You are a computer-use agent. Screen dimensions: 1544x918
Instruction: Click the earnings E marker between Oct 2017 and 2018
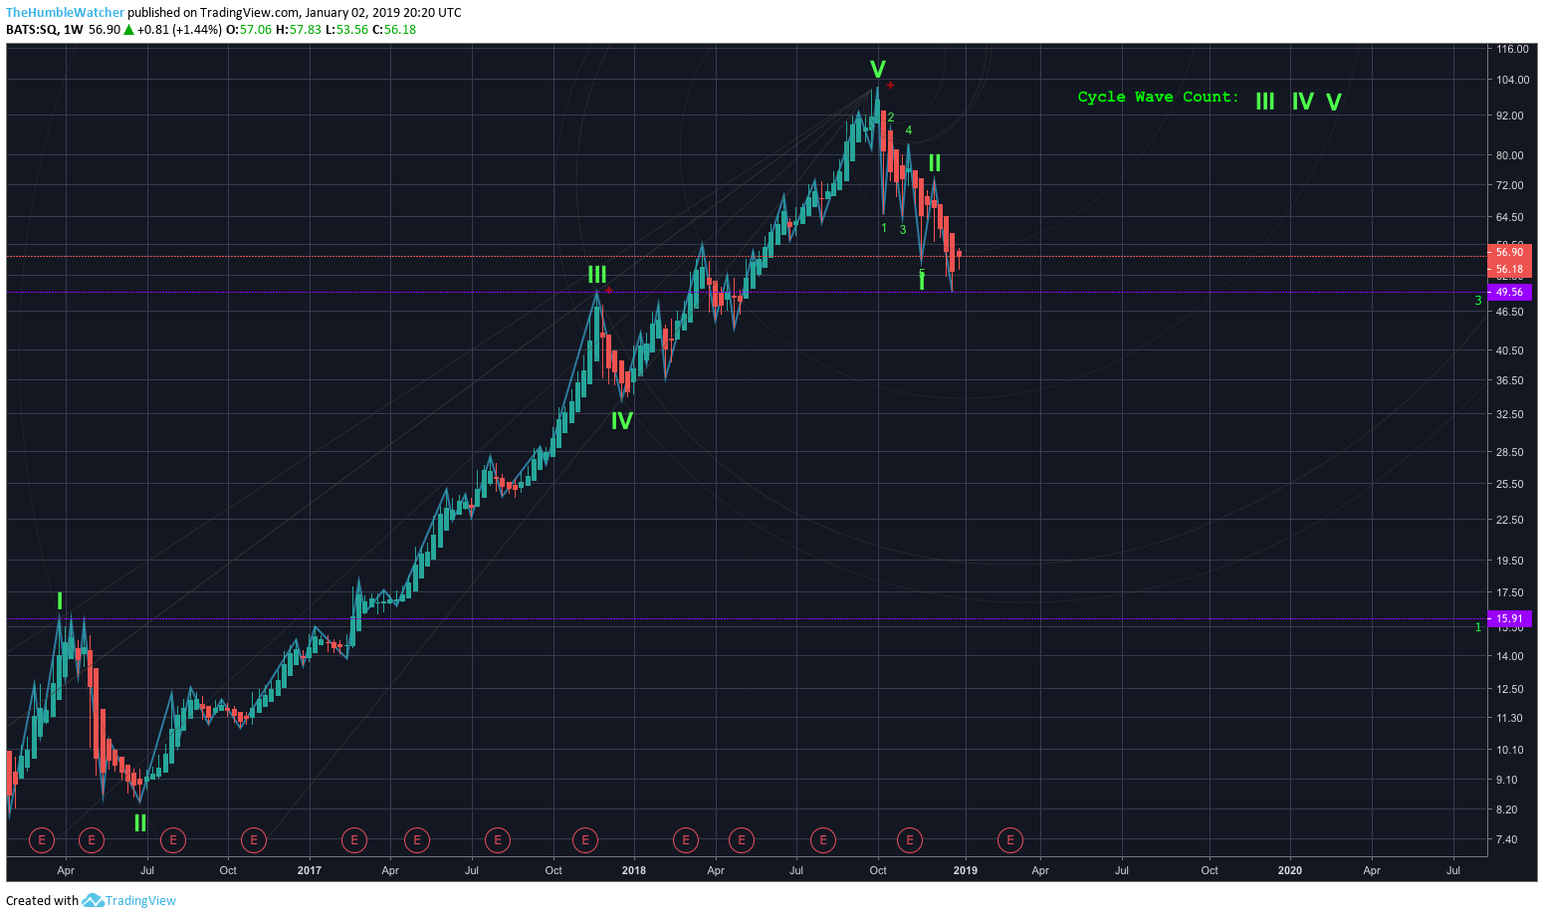click(x=585, y=840)
